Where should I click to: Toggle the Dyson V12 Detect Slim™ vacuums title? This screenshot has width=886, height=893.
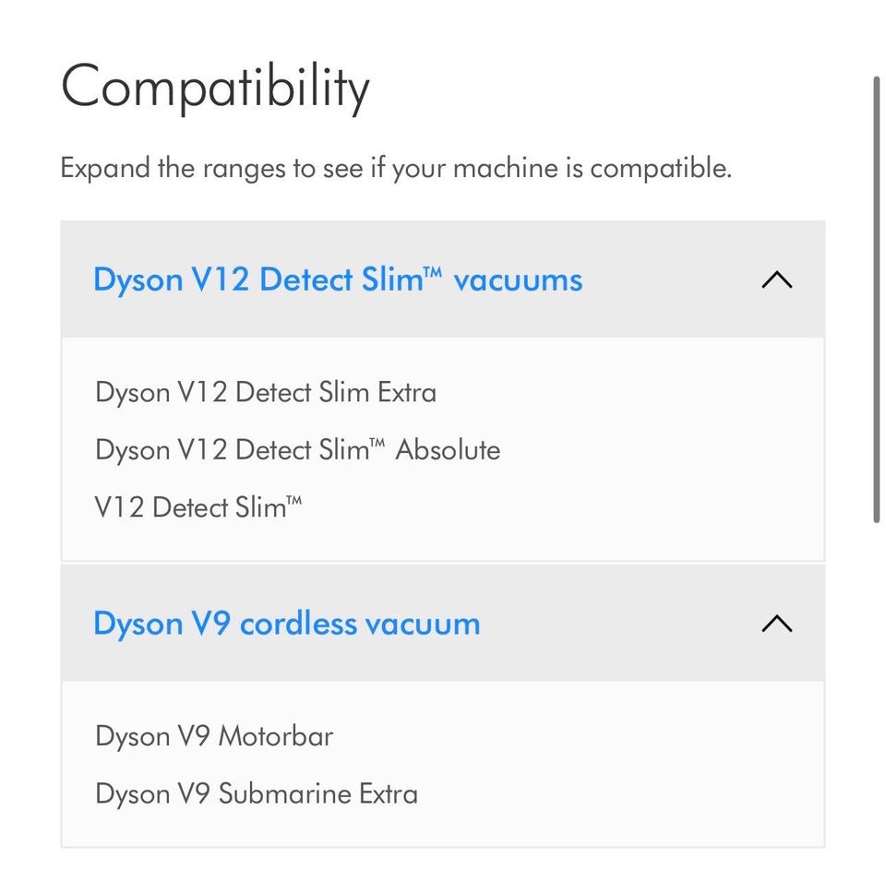(338, 280)
